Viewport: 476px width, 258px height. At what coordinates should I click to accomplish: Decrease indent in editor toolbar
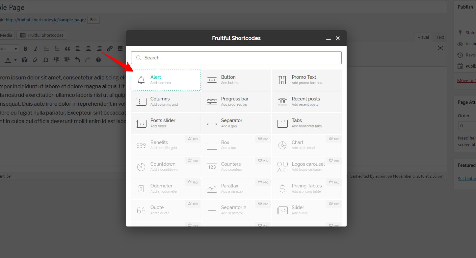coord(56,60)
